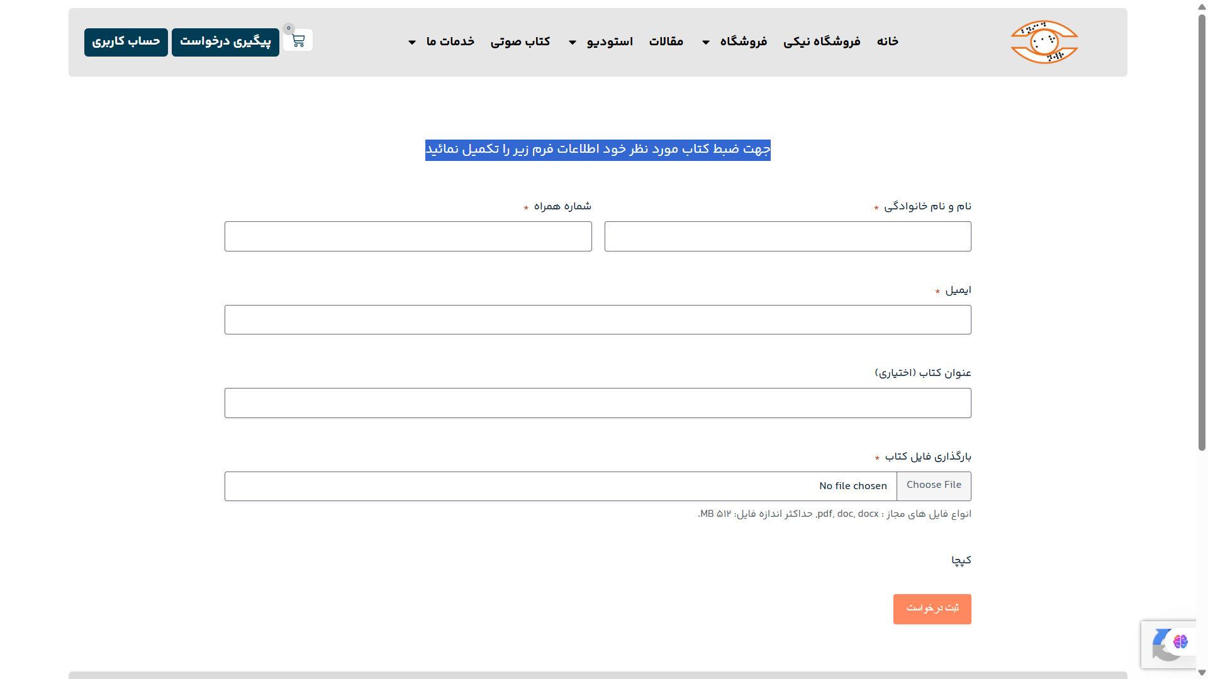Image resolution: width=1208 pixels, height=679 pixels.
Task: Focus the نام و نام خانوادگی field
Action: tap(788, 236)
